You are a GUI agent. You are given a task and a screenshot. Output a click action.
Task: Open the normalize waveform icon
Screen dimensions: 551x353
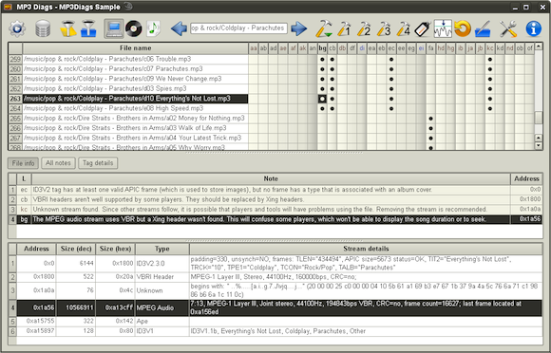click(x=443, y=28)
